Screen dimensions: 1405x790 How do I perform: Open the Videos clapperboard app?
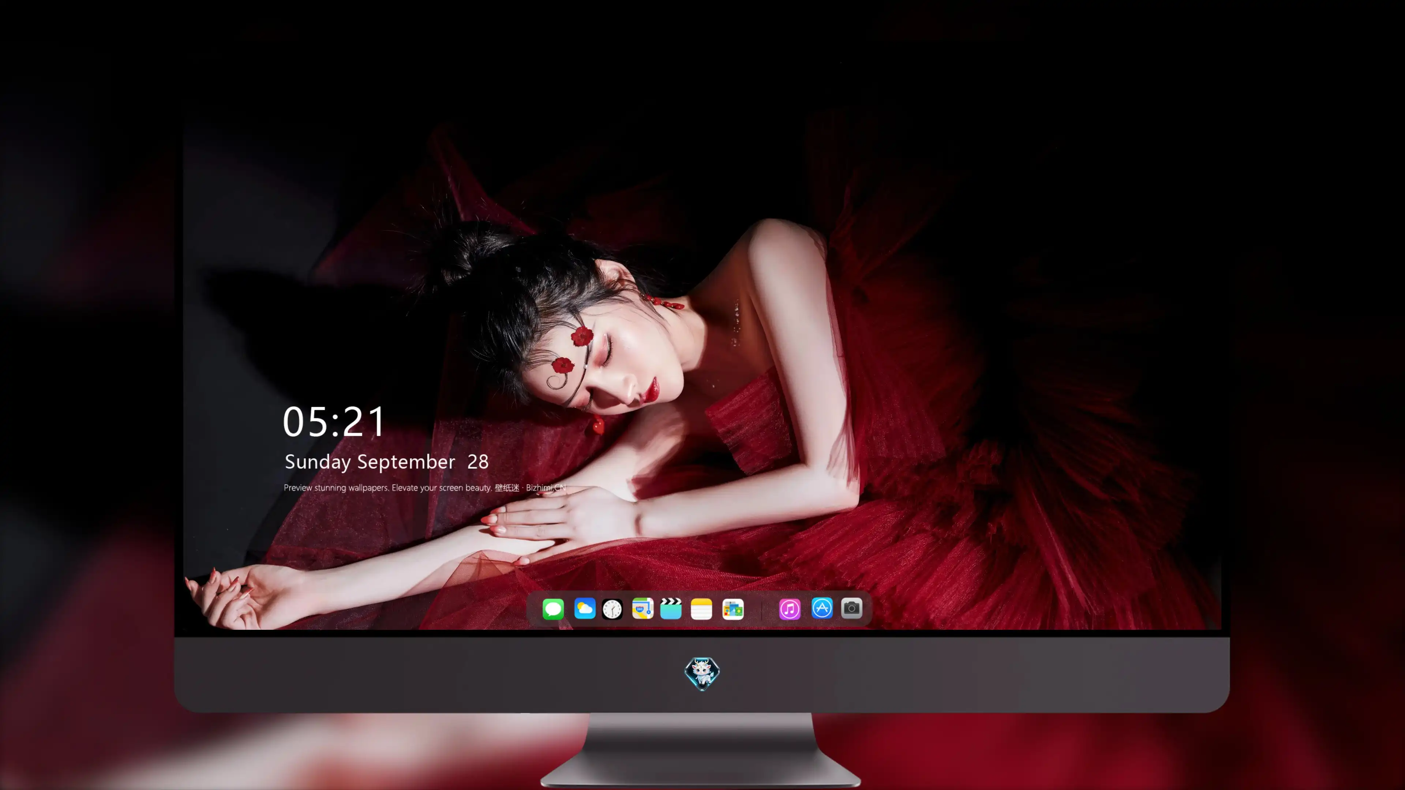pos(671,609)
